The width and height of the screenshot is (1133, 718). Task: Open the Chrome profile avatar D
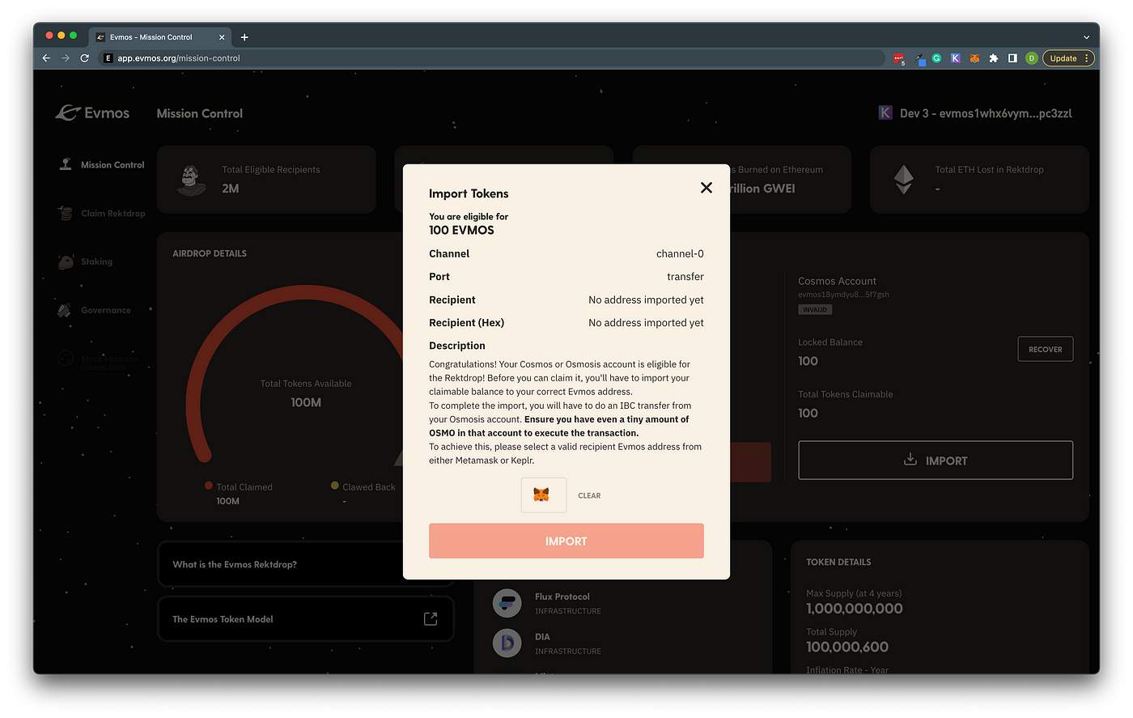1031,58
